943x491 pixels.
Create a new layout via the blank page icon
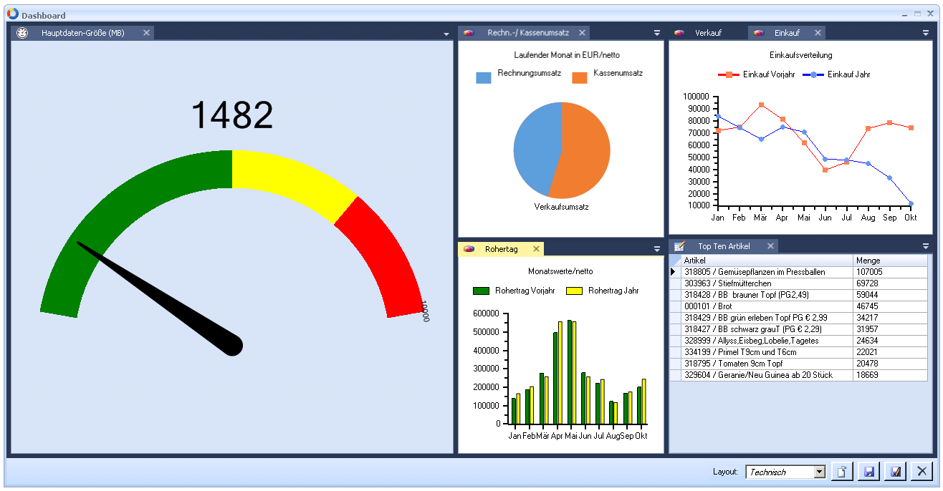[x=841, y=471]
